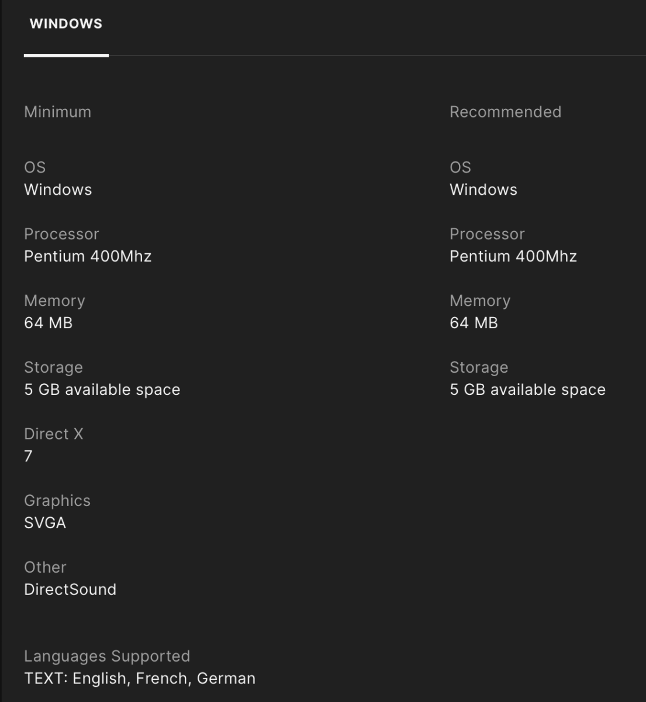Click Recommended 5 GB available space
Screen dimensions: 646x702
tap(527, 390)
